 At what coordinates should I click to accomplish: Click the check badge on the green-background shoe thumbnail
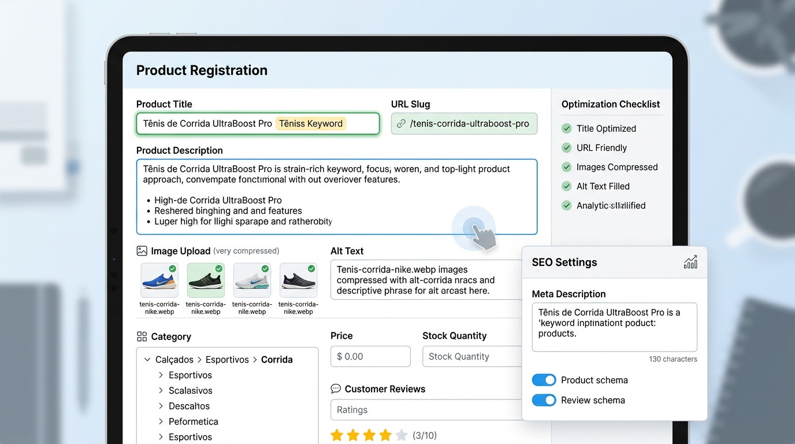219,268
